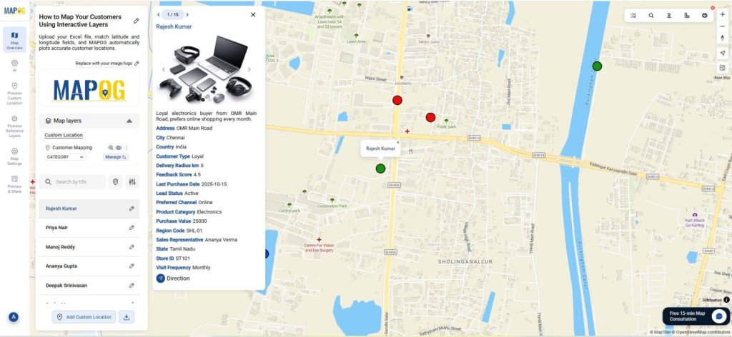
Task: Click the red marker on the main road
Action: tap(397, 100)
